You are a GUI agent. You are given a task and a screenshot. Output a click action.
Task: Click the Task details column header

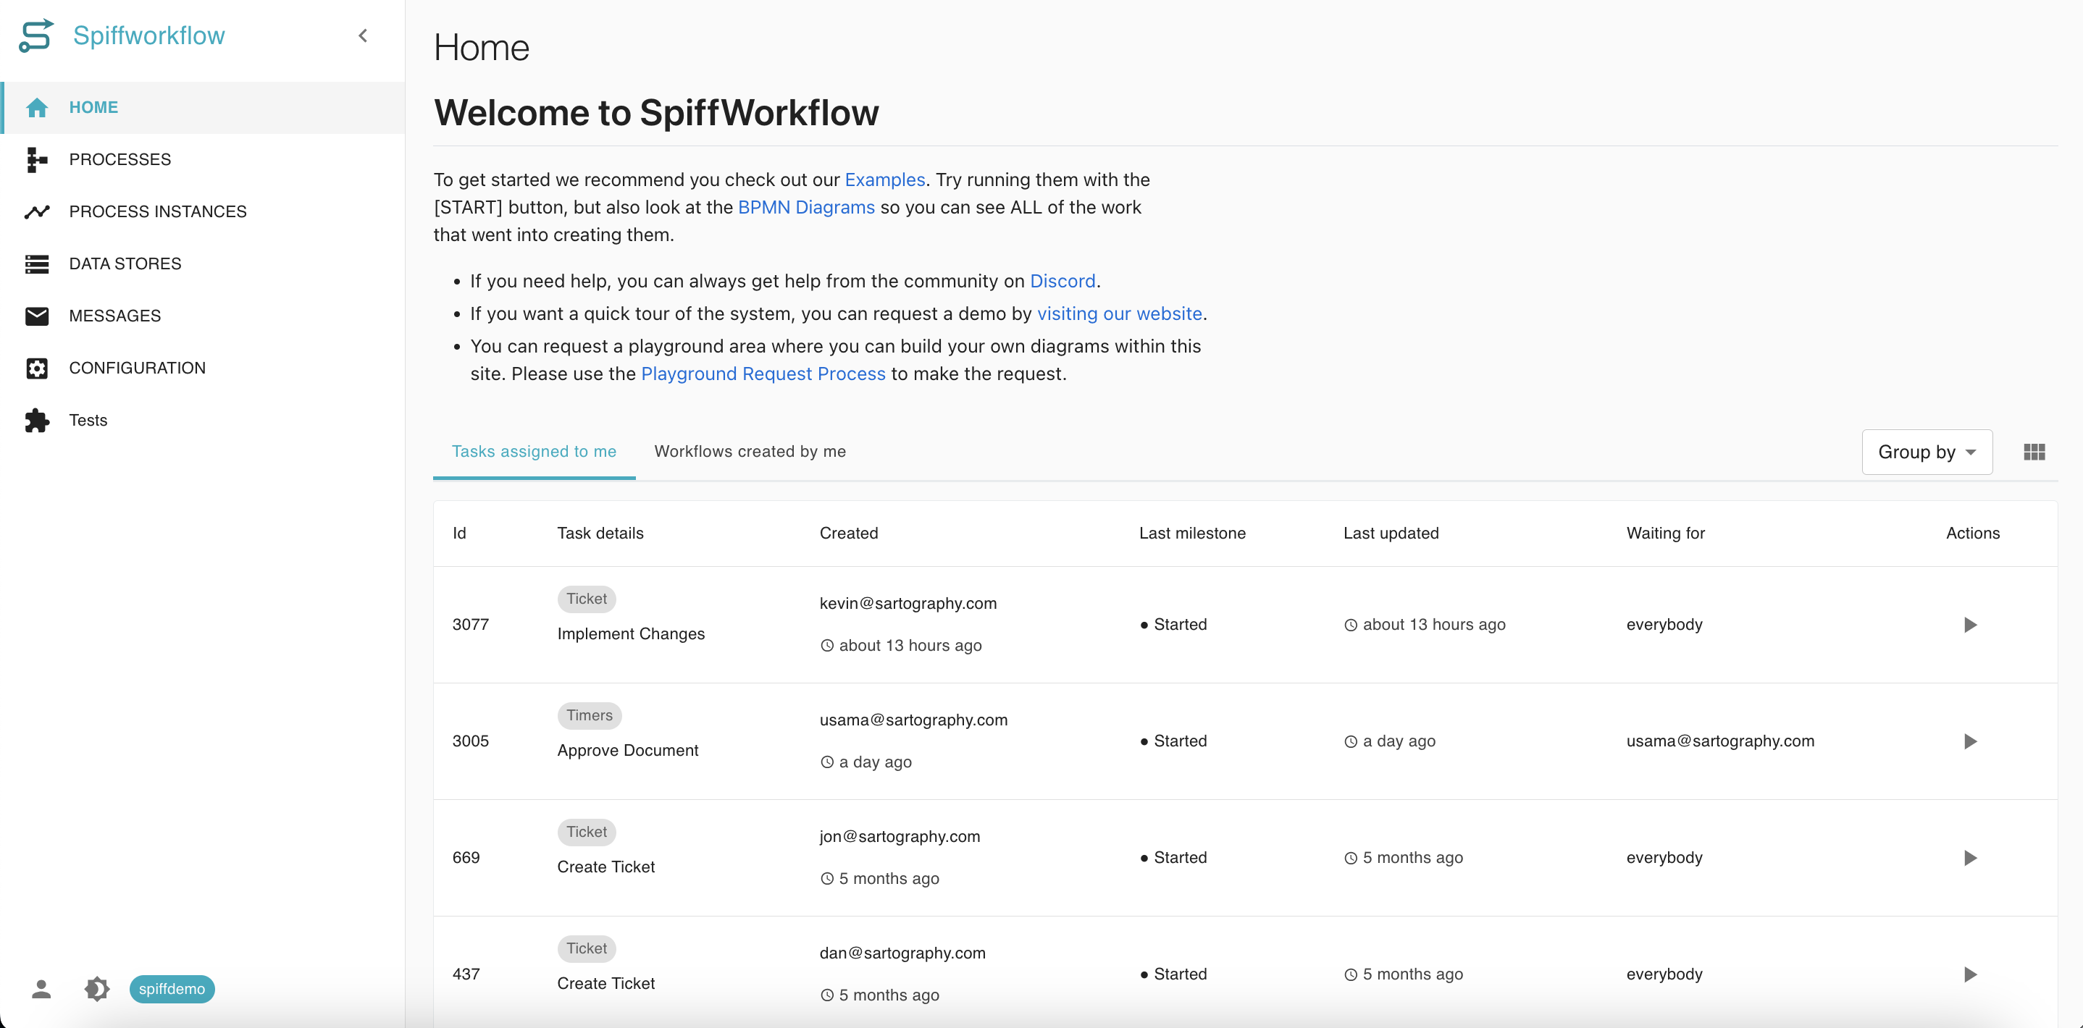click(600, 534)
